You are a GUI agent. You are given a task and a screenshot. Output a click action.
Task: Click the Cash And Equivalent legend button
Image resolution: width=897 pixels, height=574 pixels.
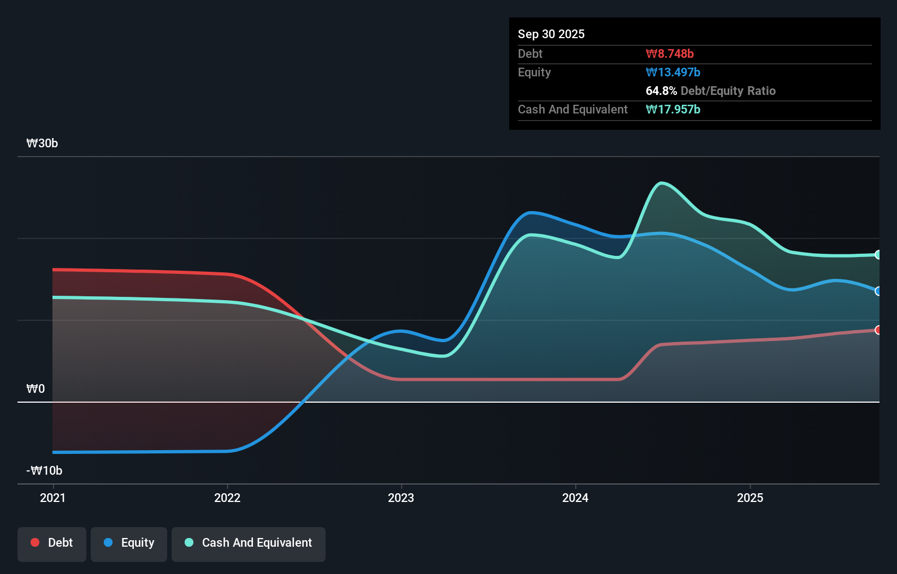click(x=248, y=543)
